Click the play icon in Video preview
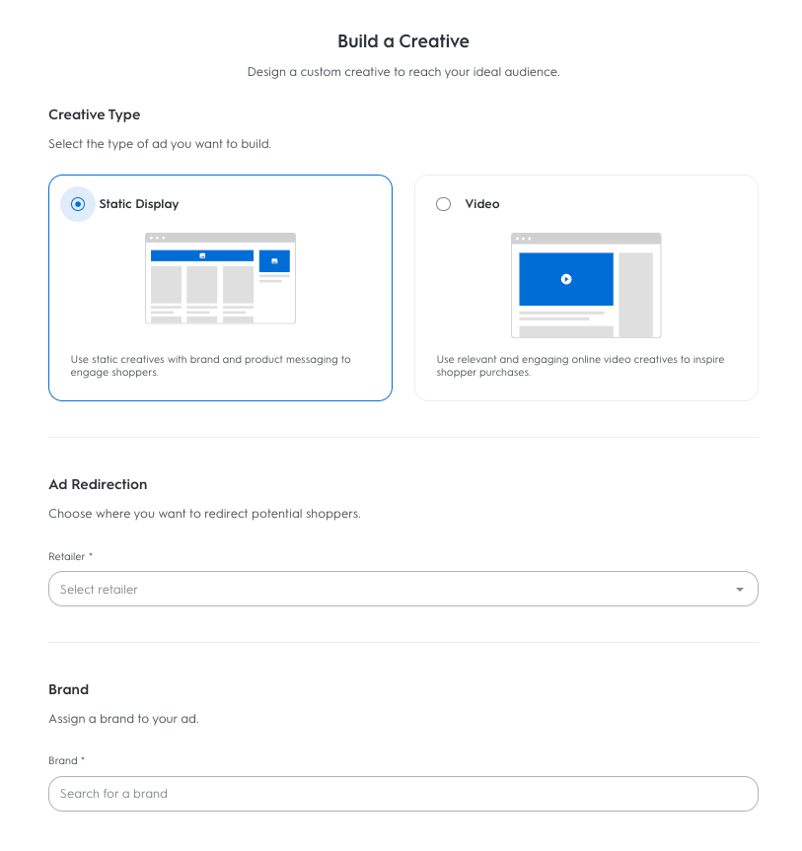The height and width of the screenshot is (851, 802). (x=566, y=279)
